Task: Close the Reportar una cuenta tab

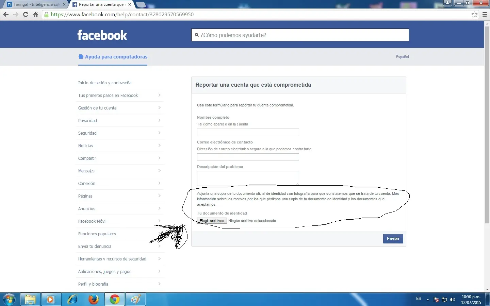Action: tap(130, 4)
